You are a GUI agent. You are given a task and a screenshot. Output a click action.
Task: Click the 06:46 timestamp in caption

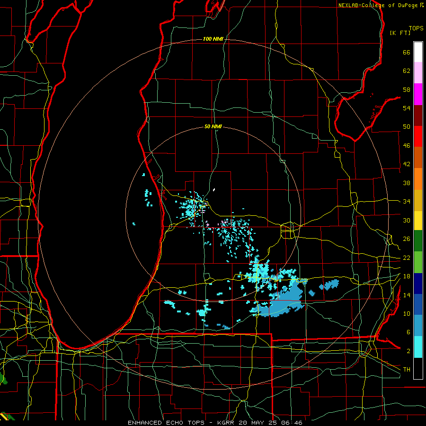coord(292,423)
